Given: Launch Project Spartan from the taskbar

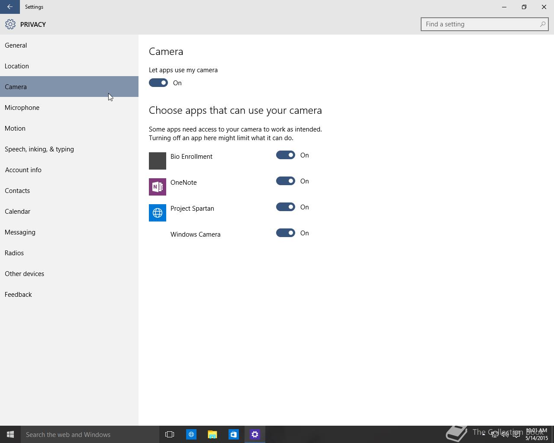Looking at the screenshot, I should [191, 434].
